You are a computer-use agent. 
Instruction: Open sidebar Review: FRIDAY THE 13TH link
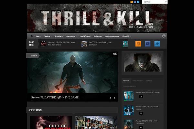(147, 122)
